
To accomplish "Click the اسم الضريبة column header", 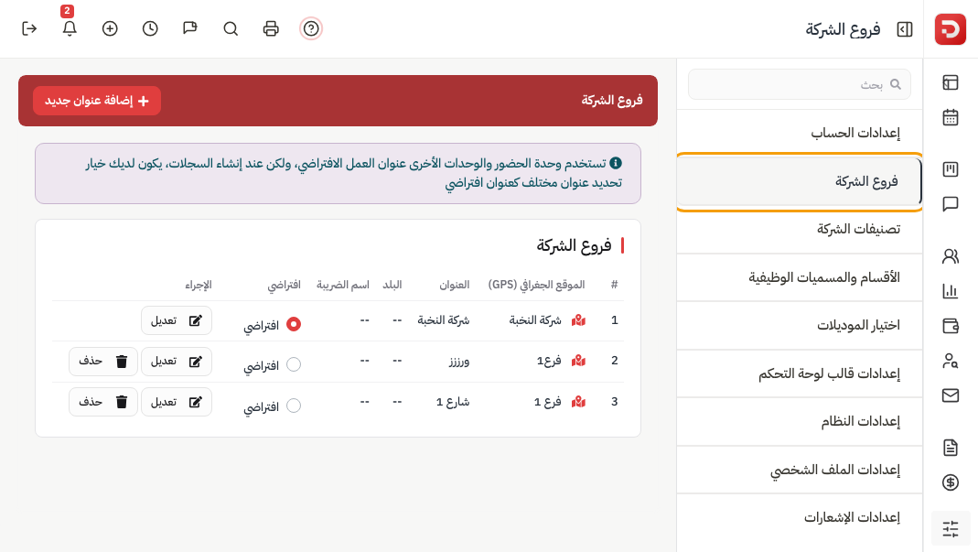I will 343,285.
